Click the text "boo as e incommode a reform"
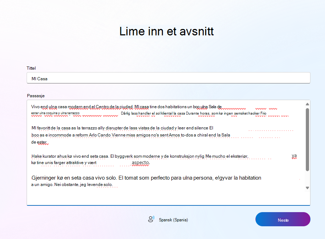 click(x=60, y=135)
